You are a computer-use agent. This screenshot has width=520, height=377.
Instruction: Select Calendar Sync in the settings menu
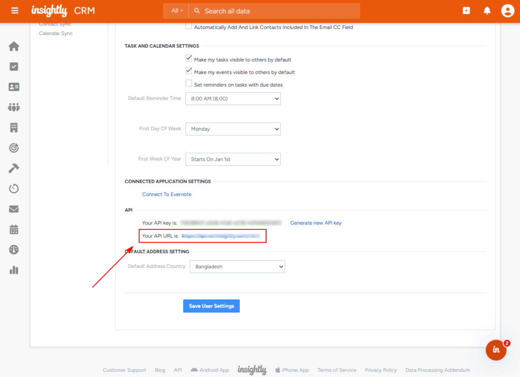coord(56,33)
